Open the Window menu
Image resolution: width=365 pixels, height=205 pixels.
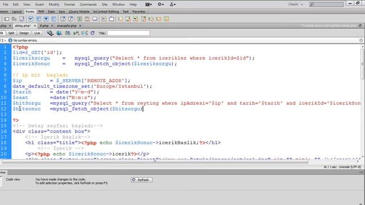[118, 5]
